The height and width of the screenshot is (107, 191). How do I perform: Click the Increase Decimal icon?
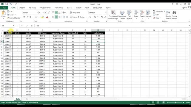(102, 17)
